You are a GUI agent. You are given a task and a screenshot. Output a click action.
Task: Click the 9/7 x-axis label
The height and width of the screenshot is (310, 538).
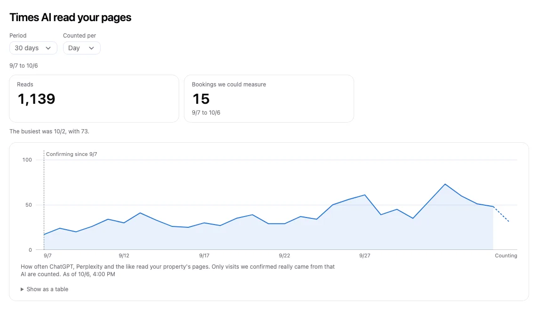[47, 256]
